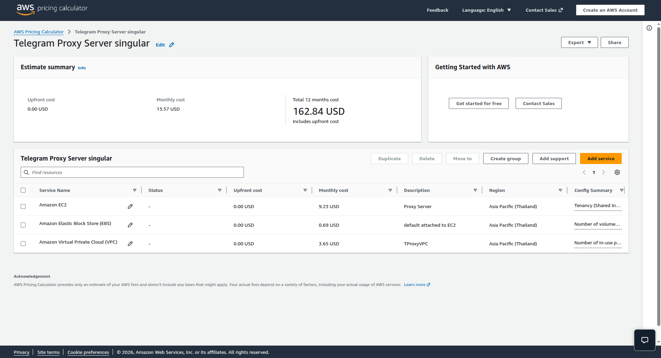
Task: Click the breadcrumb chevron separator
Action: point(69,32)
